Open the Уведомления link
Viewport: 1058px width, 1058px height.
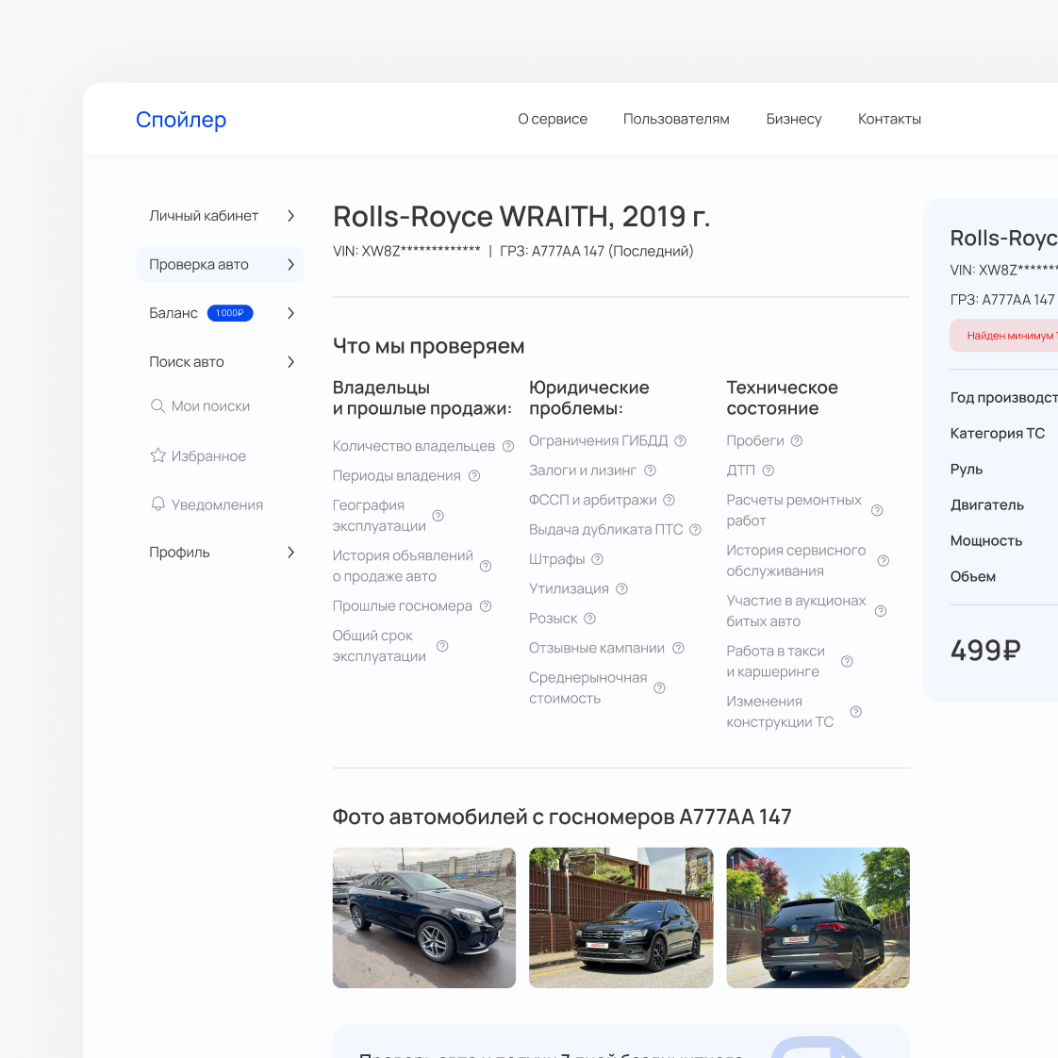[217, 504]
